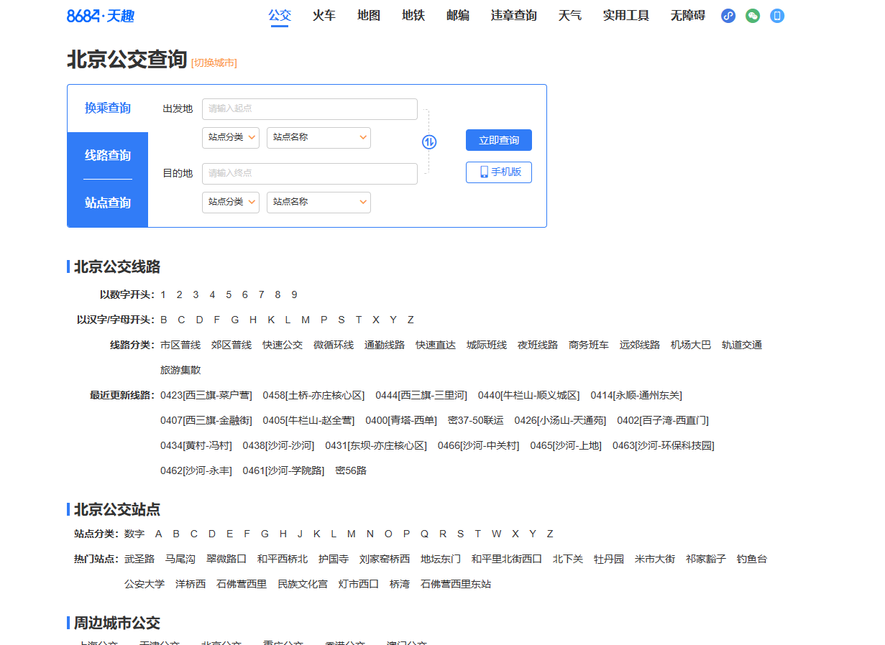The image size is (885, 645).
Task: Browse bus lines starting with letter B
Action: [164, 320]
